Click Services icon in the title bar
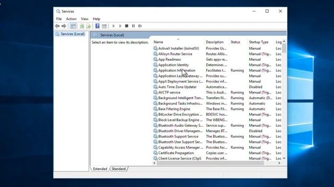 tap(58, 11)
